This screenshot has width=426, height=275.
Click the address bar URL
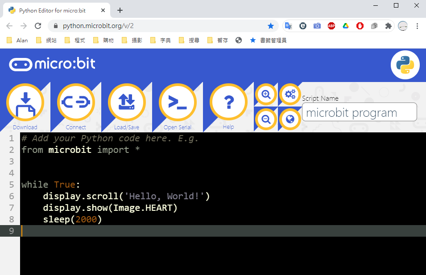click(x=98, y=26)
